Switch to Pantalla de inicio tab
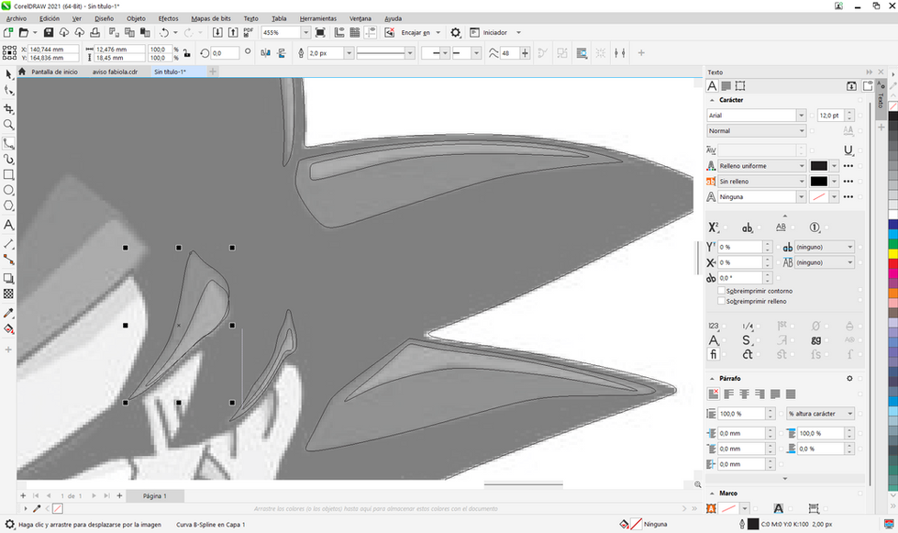The image size is (898, 533). [x=54, y=72]
